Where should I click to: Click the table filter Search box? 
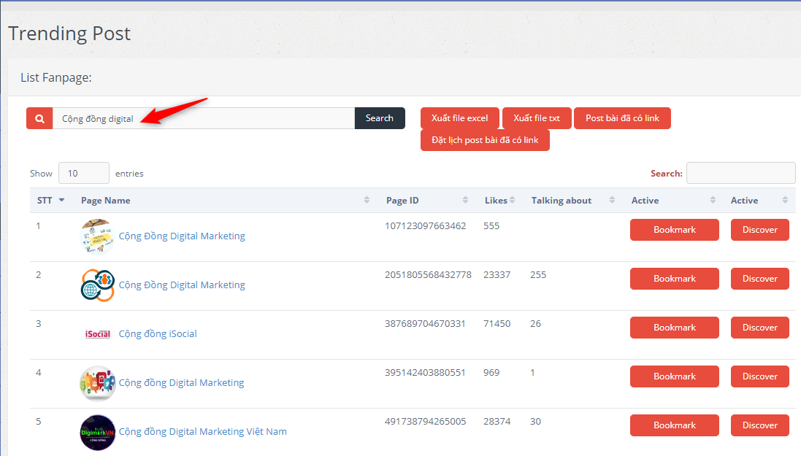pos(740,174)
